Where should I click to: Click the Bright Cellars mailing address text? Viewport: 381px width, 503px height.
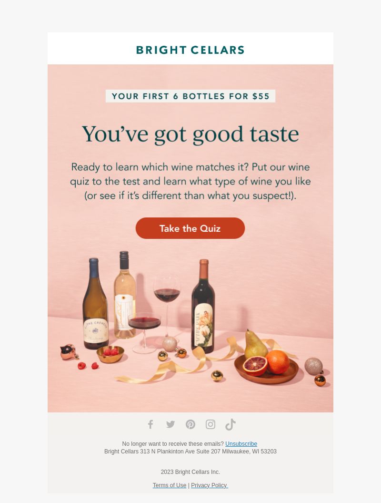click(x=190, y=452)
